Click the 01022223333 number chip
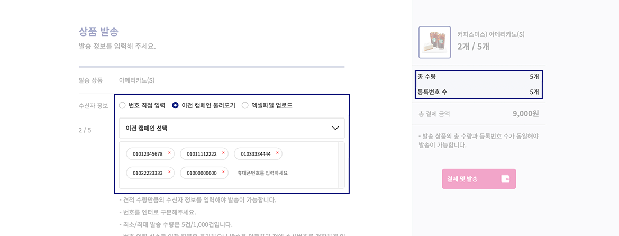619x236 pixels. coord(148,173)
